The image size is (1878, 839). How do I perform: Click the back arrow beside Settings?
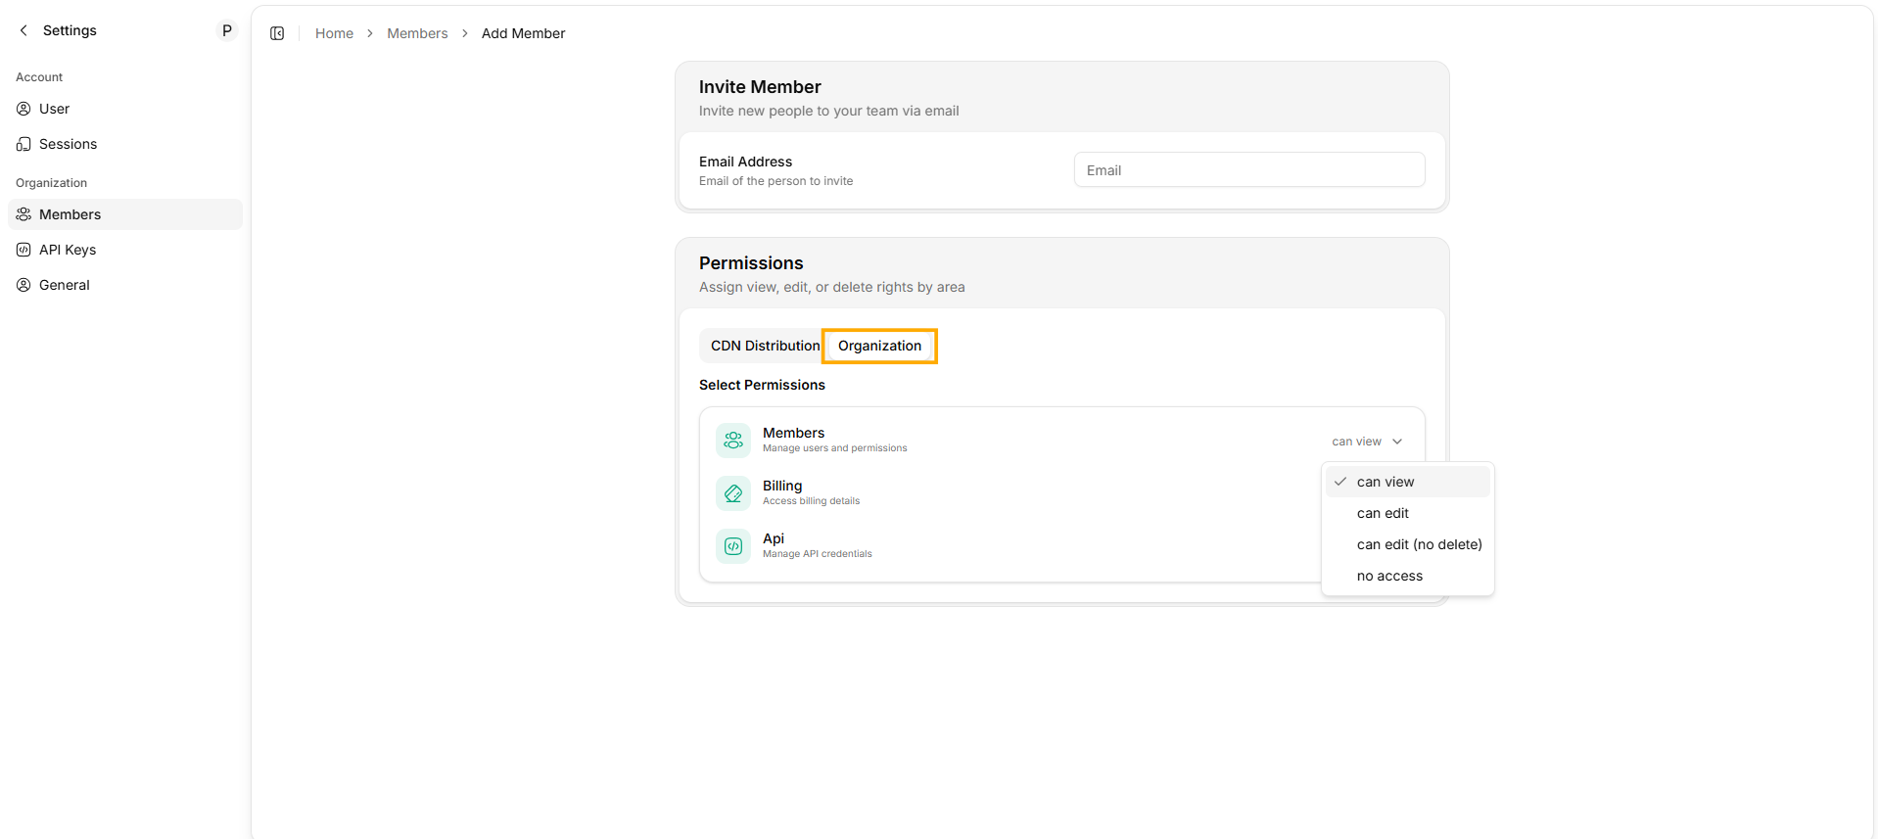[x=23, y=30]
